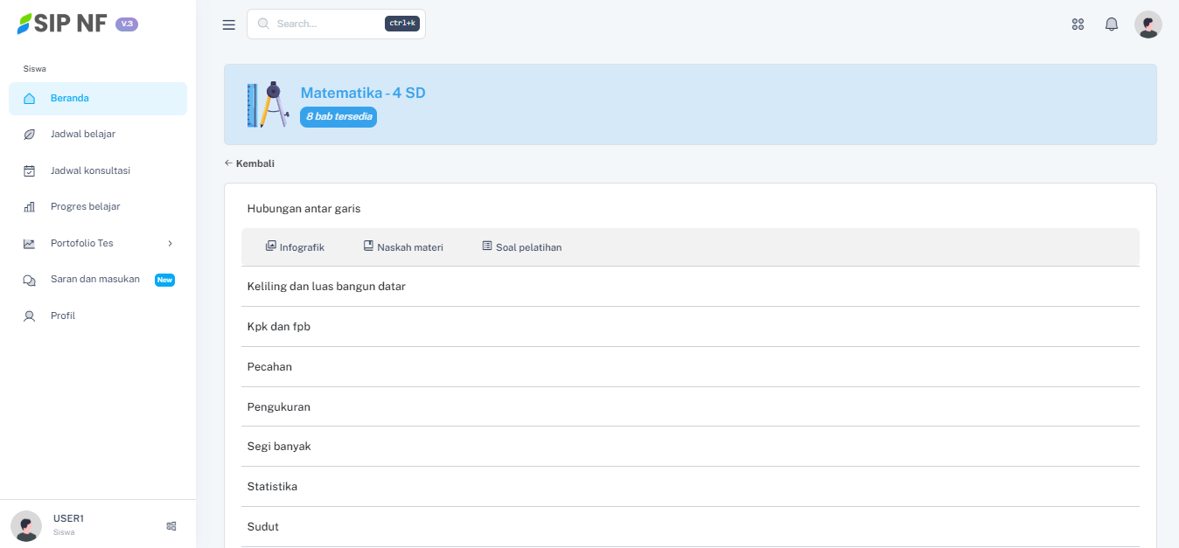The height and width of the screenshot is (548, 1179).
Task: Open Saran dan masukan menu item
Action: coord(94,280)
